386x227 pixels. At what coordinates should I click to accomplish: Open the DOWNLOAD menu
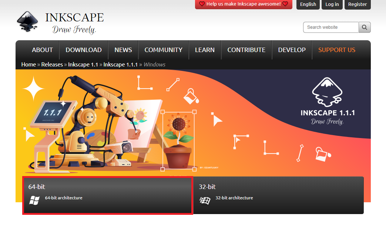[x=84, y=50]
